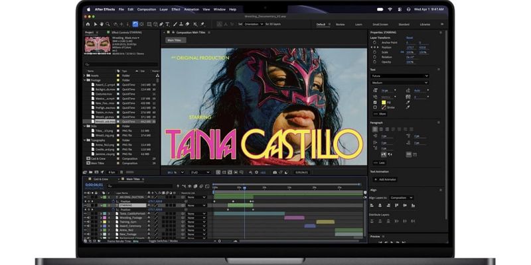
Task: Hide the Training_Gym layer eye
Action: coord(86,222)
